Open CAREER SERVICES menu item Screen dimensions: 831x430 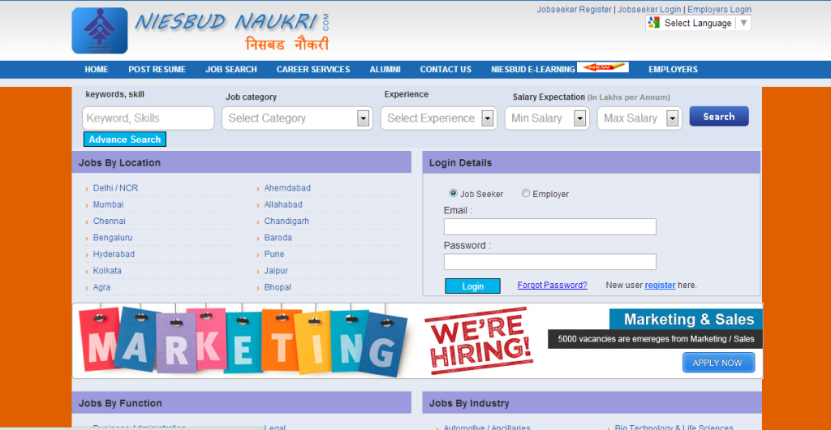(x=313, y=70)
